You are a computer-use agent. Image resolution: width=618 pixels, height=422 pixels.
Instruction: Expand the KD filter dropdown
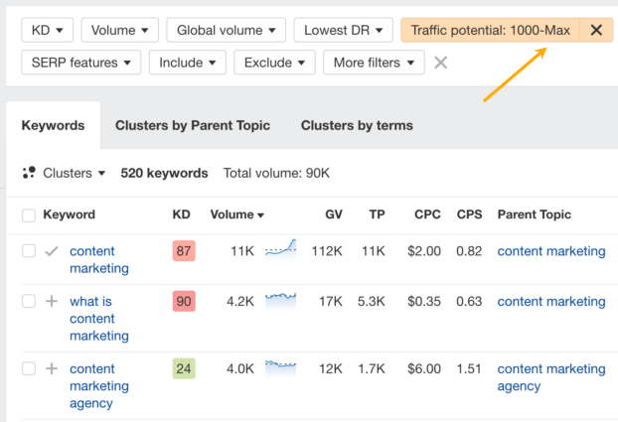(47, 30)
